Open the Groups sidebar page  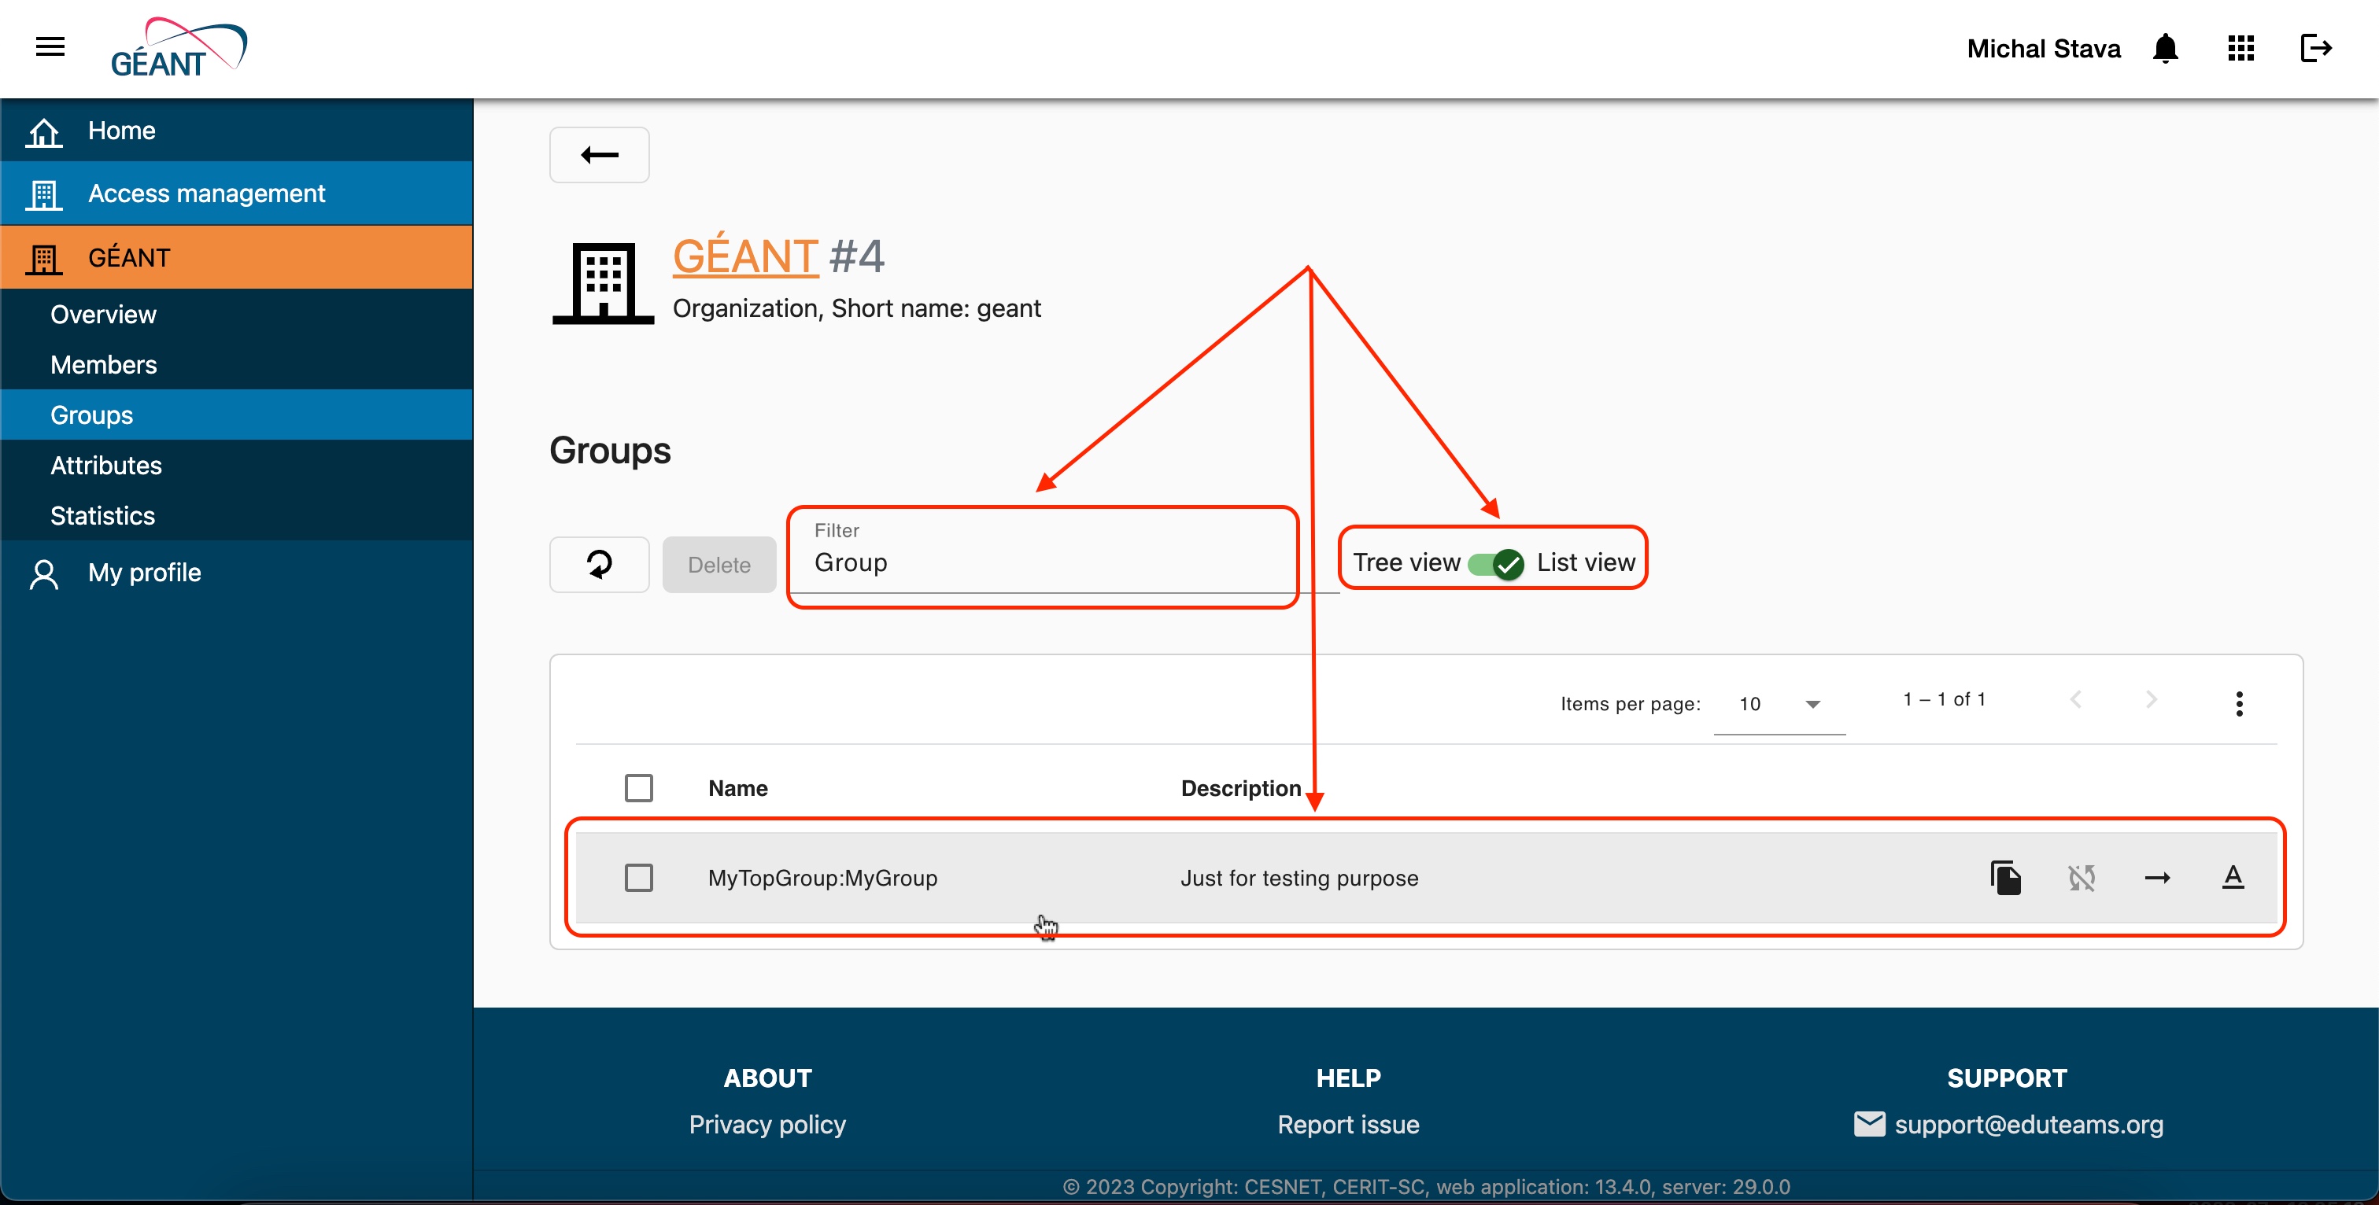[236, 415]
